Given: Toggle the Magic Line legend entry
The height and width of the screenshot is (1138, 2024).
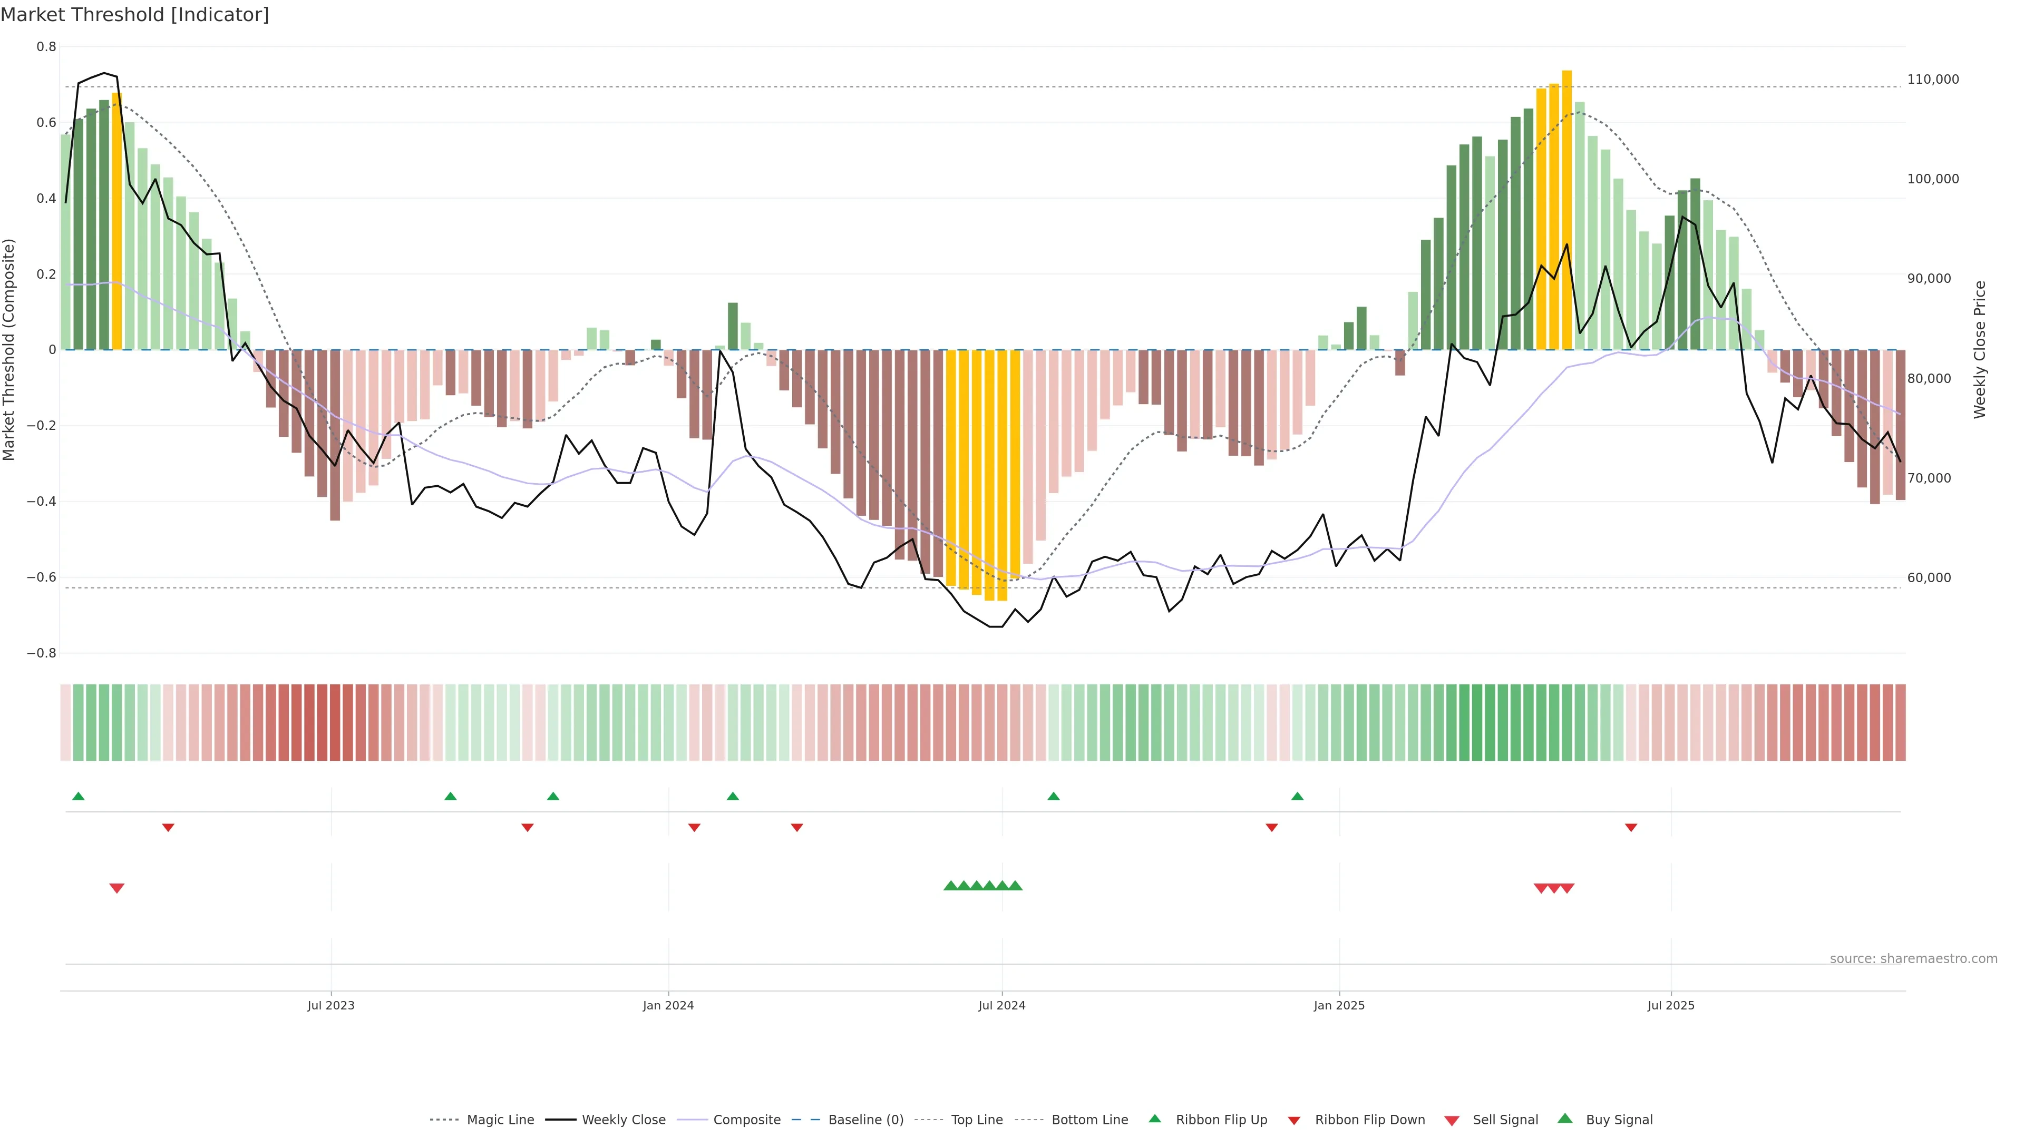Looking at the screenshot, I should pos(500,1120).
